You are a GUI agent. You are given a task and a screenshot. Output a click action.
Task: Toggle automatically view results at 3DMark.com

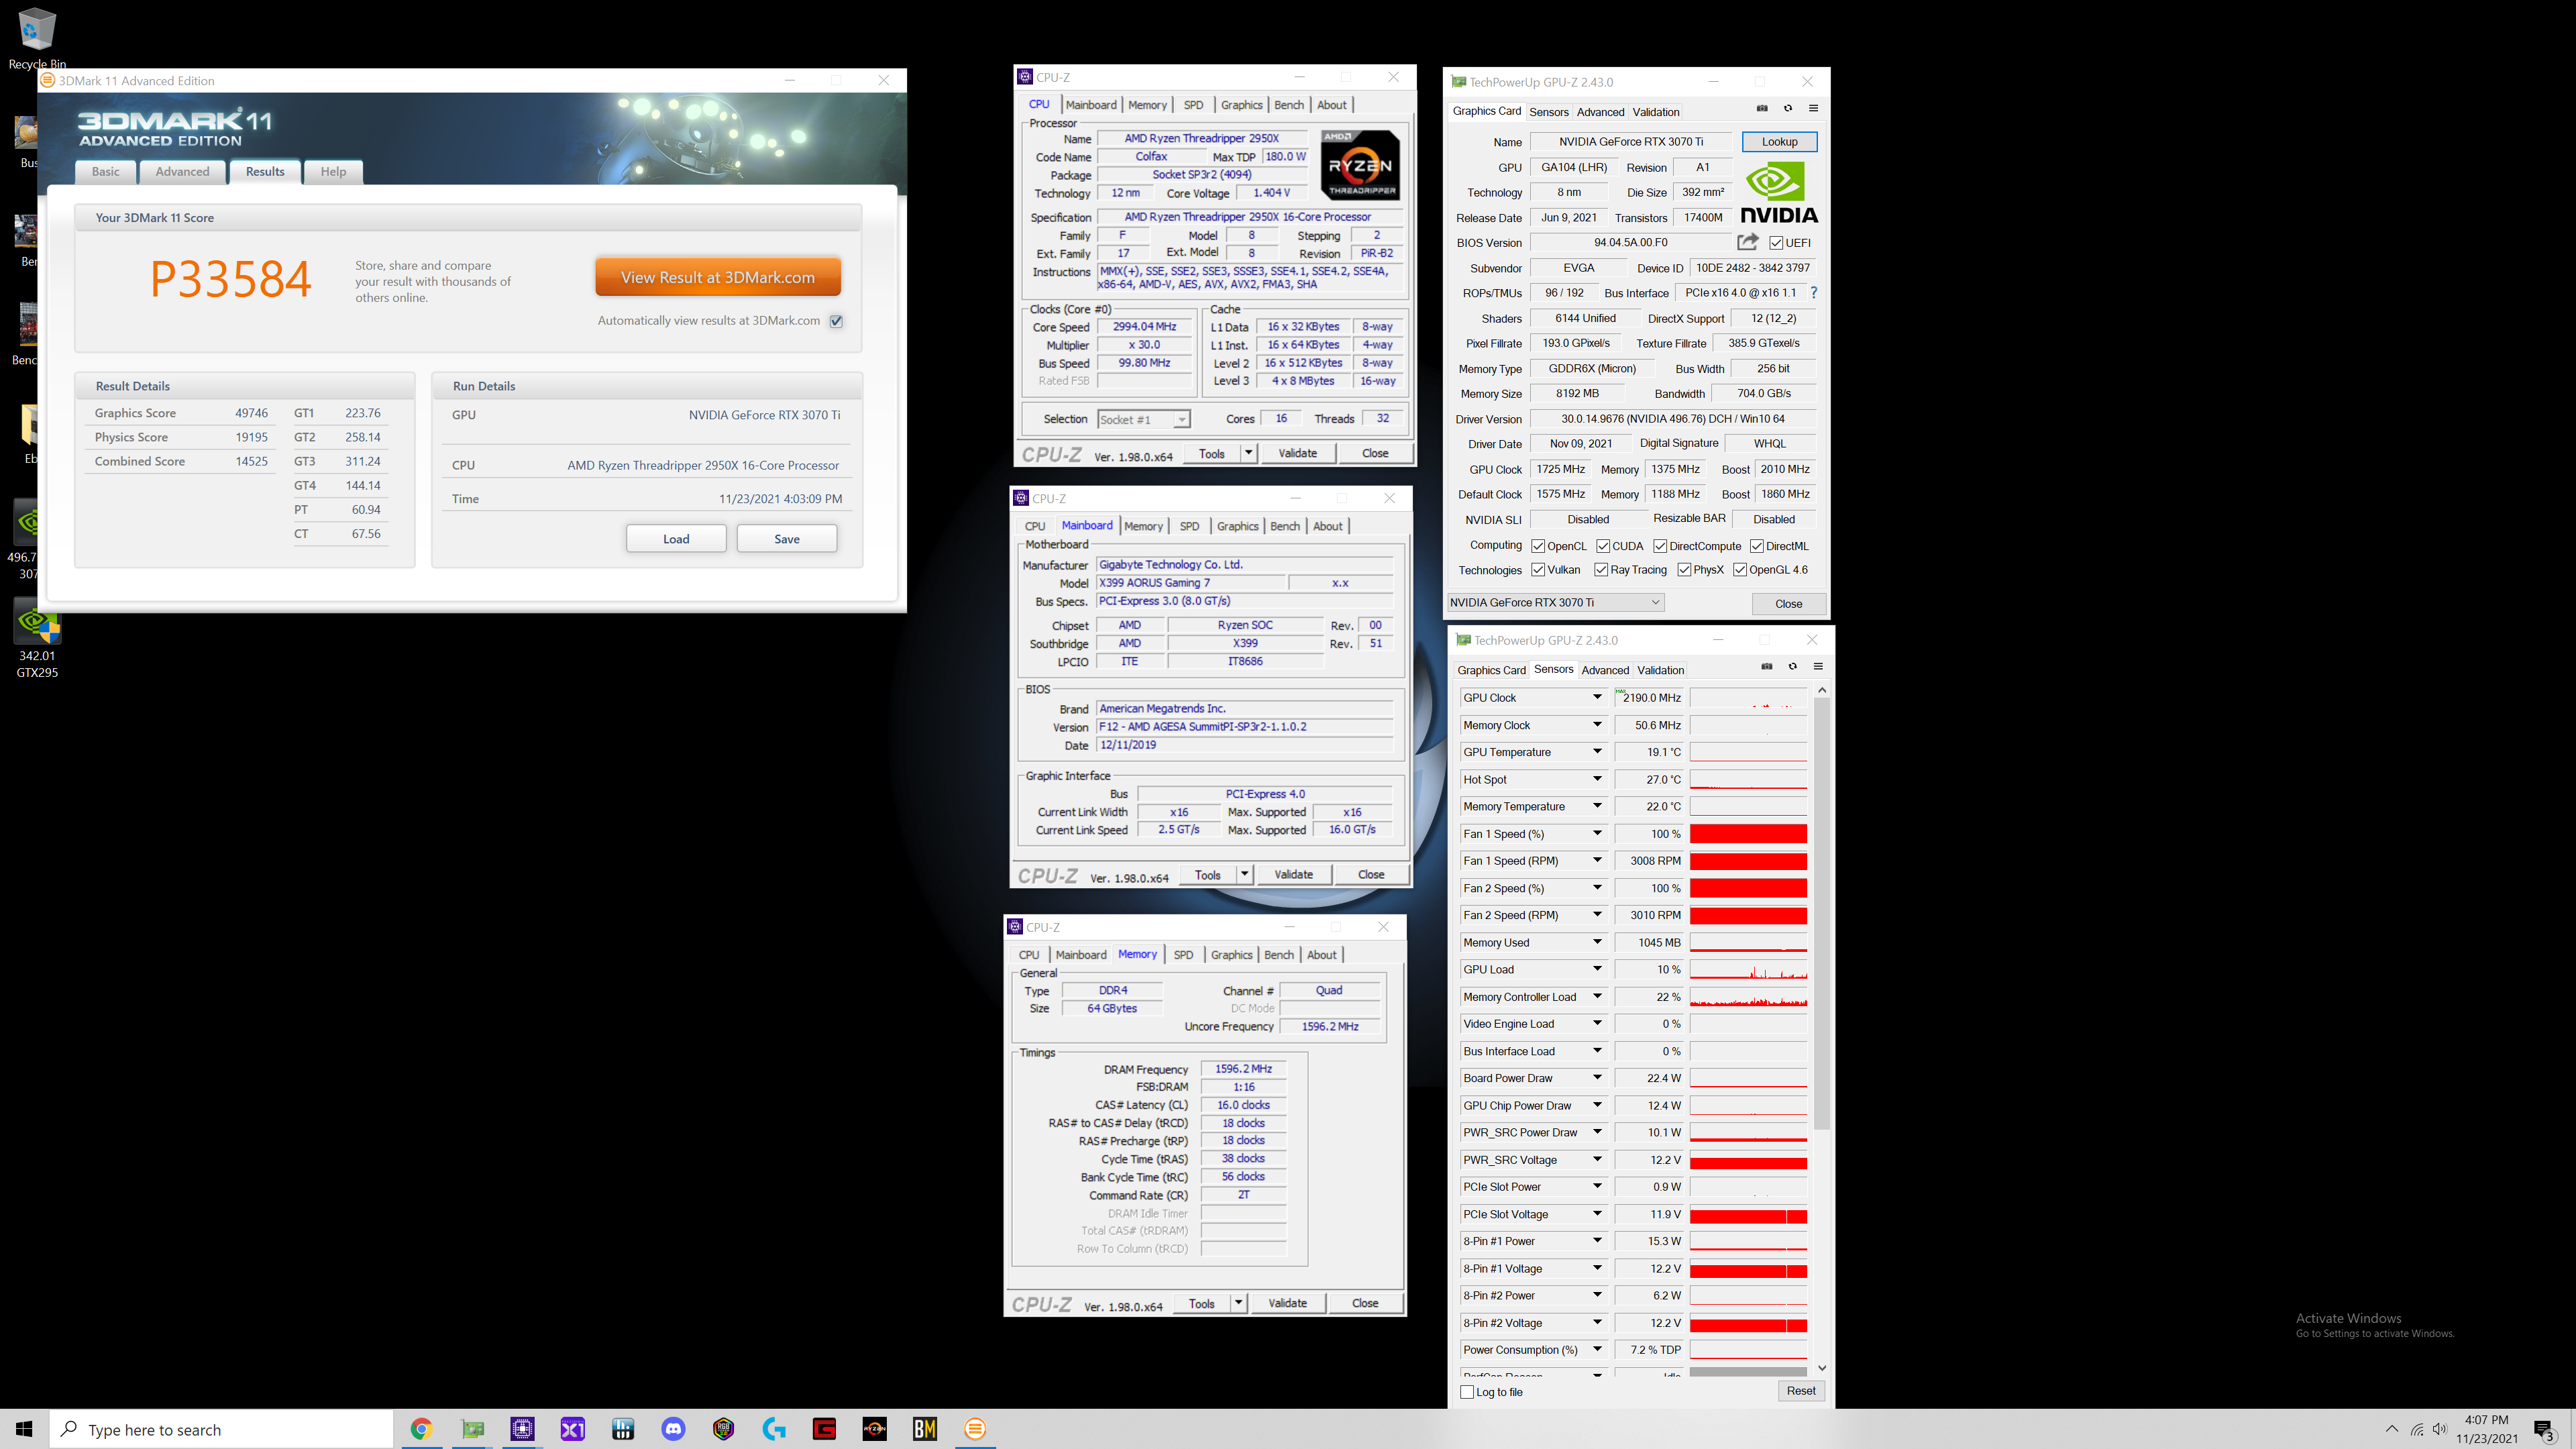(x=836, y=321)
